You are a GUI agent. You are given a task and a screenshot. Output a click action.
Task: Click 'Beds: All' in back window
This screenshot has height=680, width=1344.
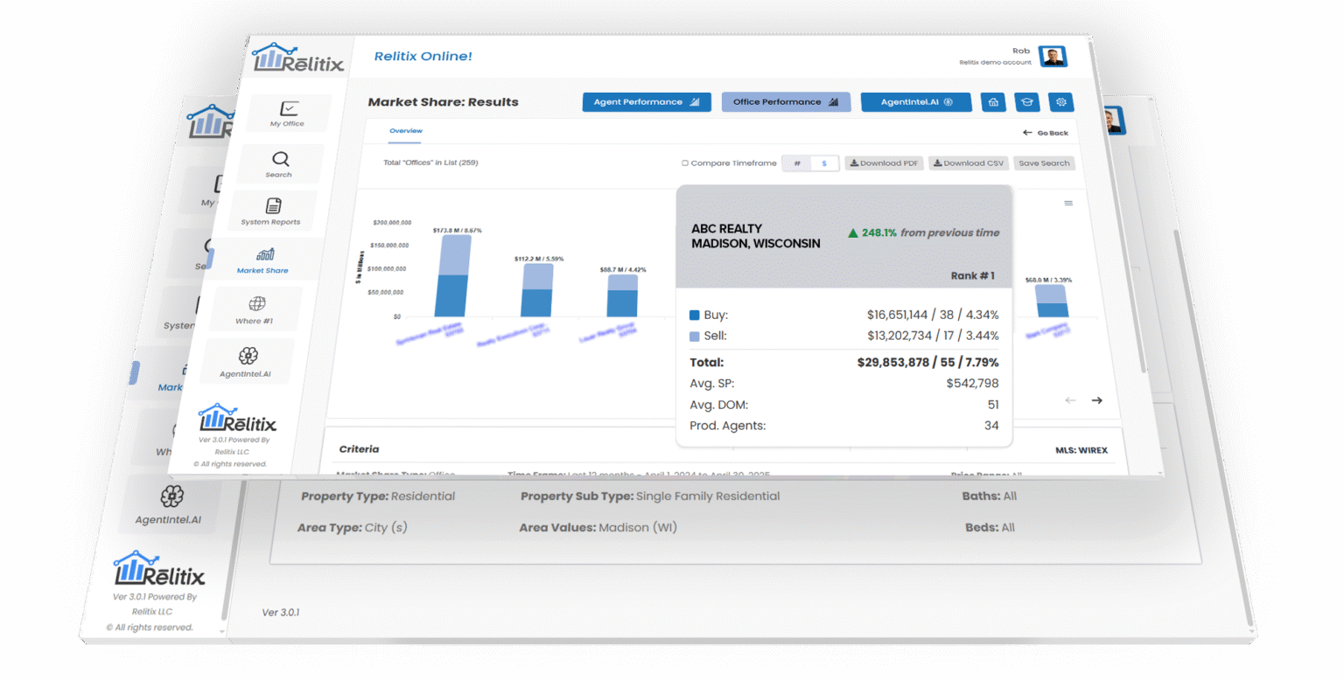pyautogui.click(x=990, y=528)
